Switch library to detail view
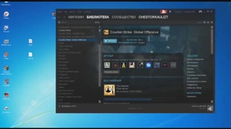 tap(204, 22)
